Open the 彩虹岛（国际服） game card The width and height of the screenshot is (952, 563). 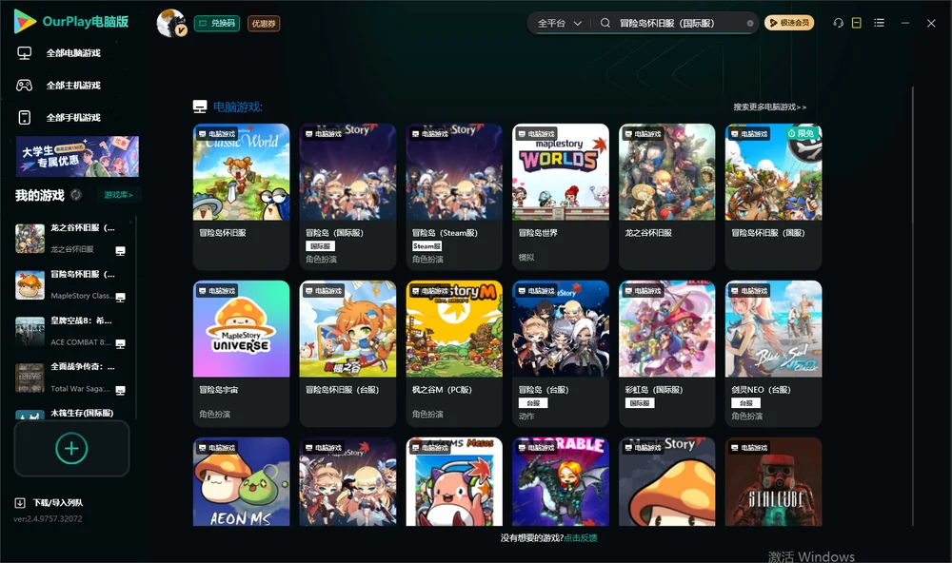666,354
